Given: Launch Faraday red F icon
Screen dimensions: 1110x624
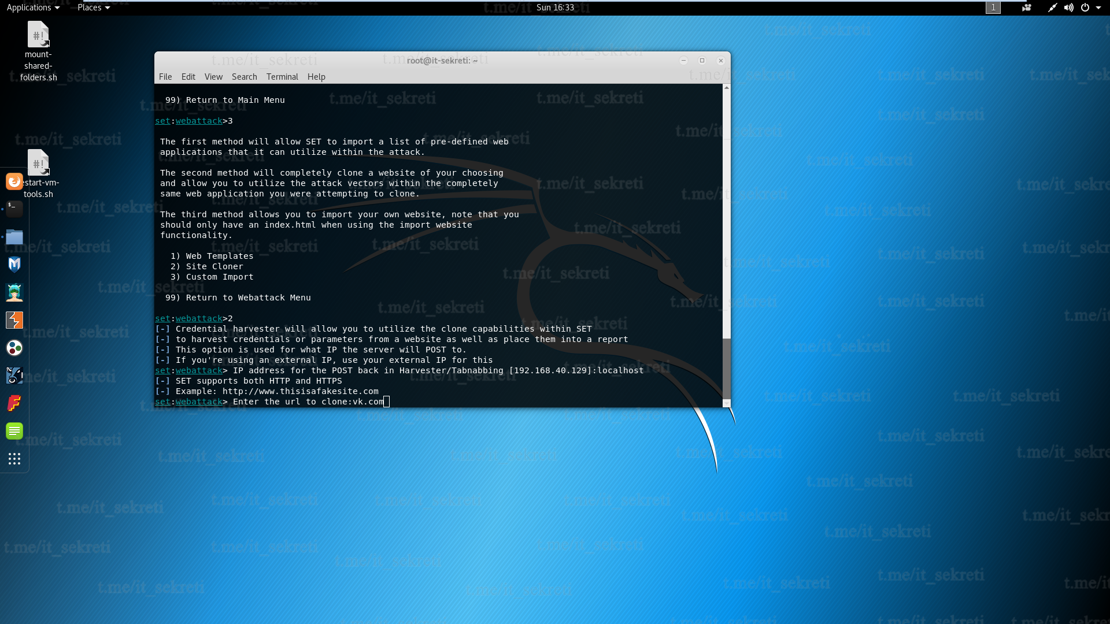Looking at the screenshot, I should click(14, 403).
